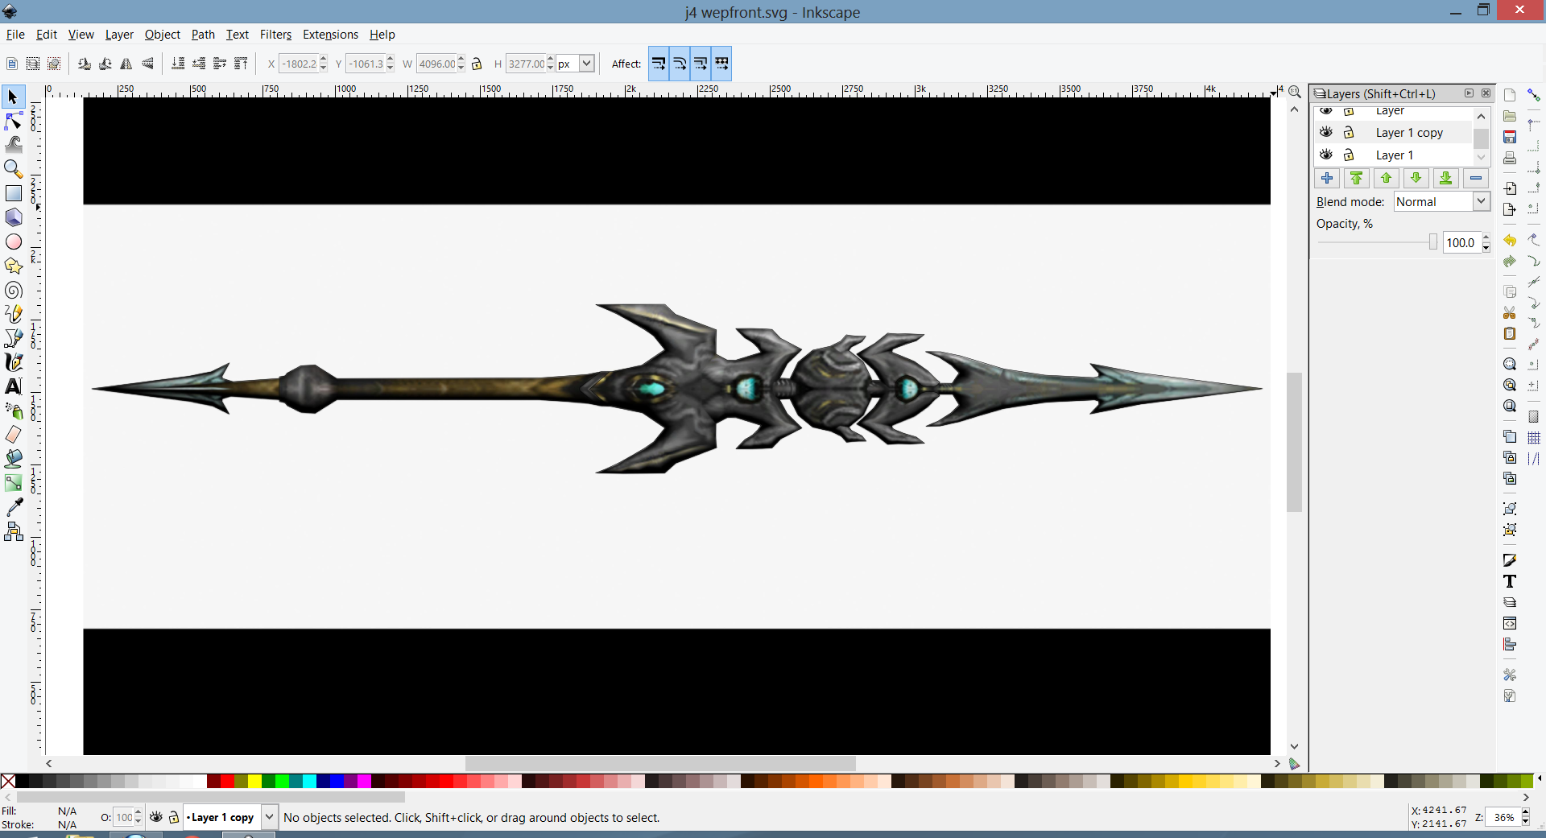Click the W width input field
The width and height of the screenshot is (1546, 838).
tap(437, 64)
